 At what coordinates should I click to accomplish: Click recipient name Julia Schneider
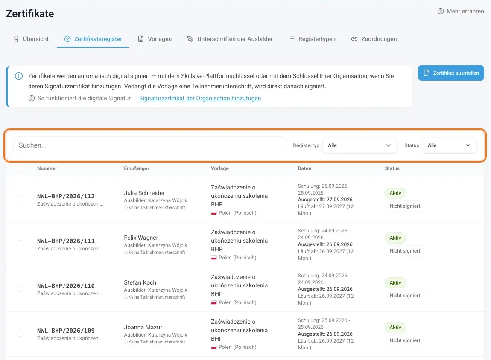(144, 193)
